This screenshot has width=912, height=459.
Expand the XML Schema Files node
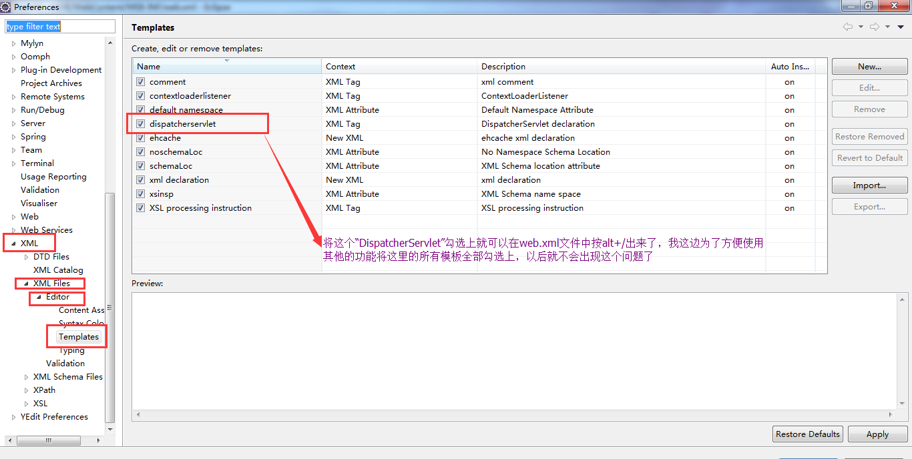[x=27, y=377]
